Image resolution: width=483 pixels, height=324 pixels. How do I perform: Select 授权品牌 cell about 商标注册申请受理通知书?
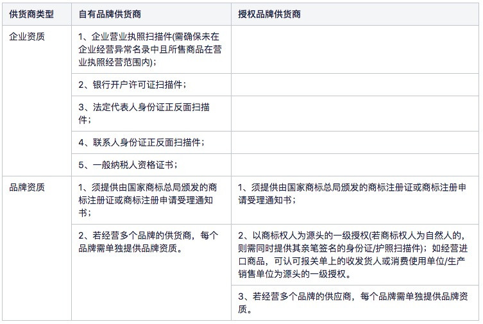[x=355, y=200]
